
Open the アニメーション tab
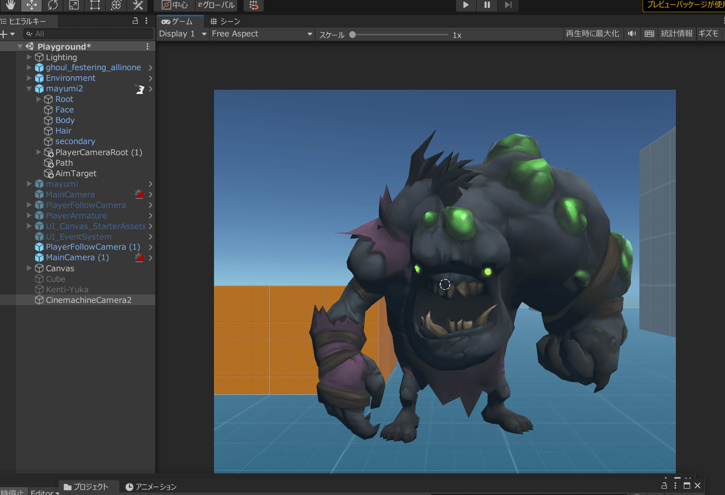(x=151, y=487)
